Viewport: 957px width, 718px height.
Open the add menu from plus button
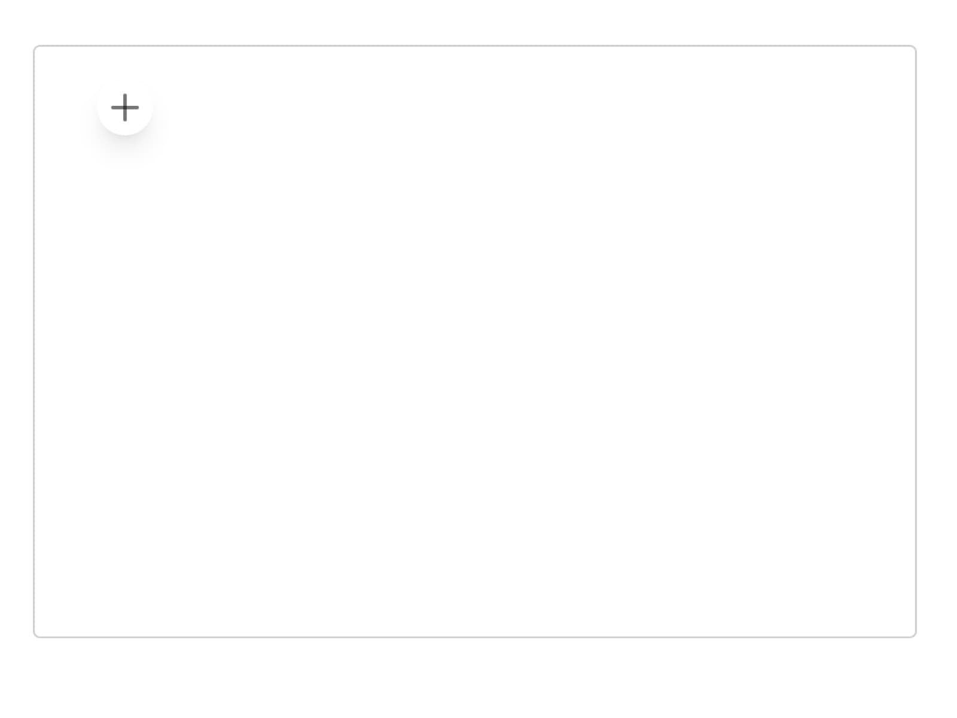125,108
